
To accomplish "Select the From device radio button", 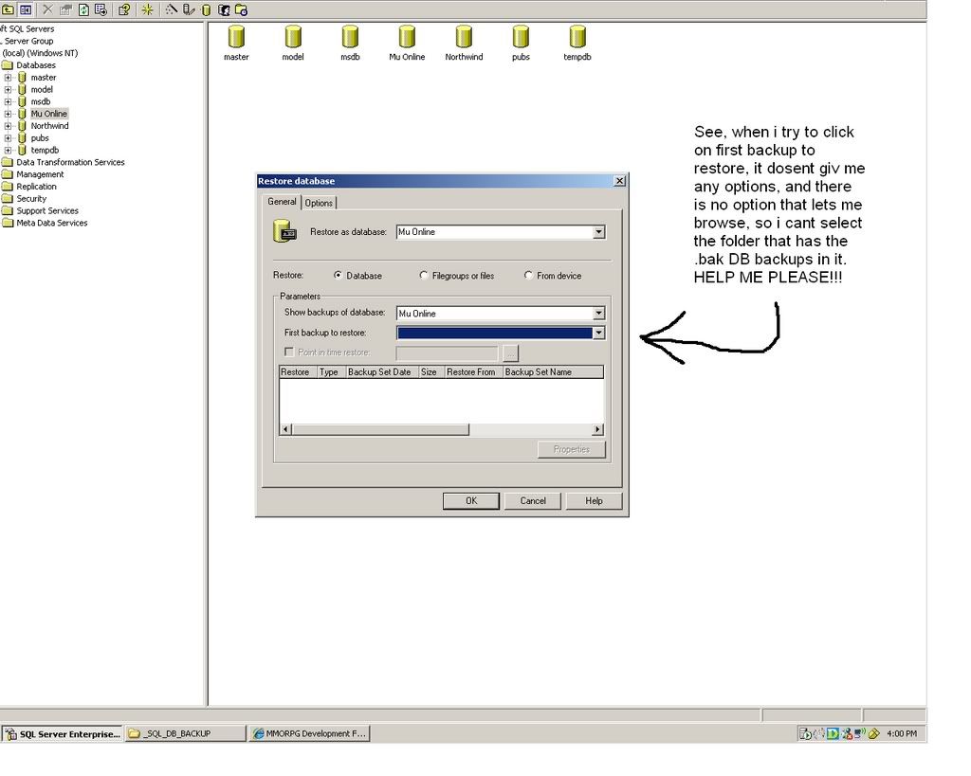I will pos(528,276).
